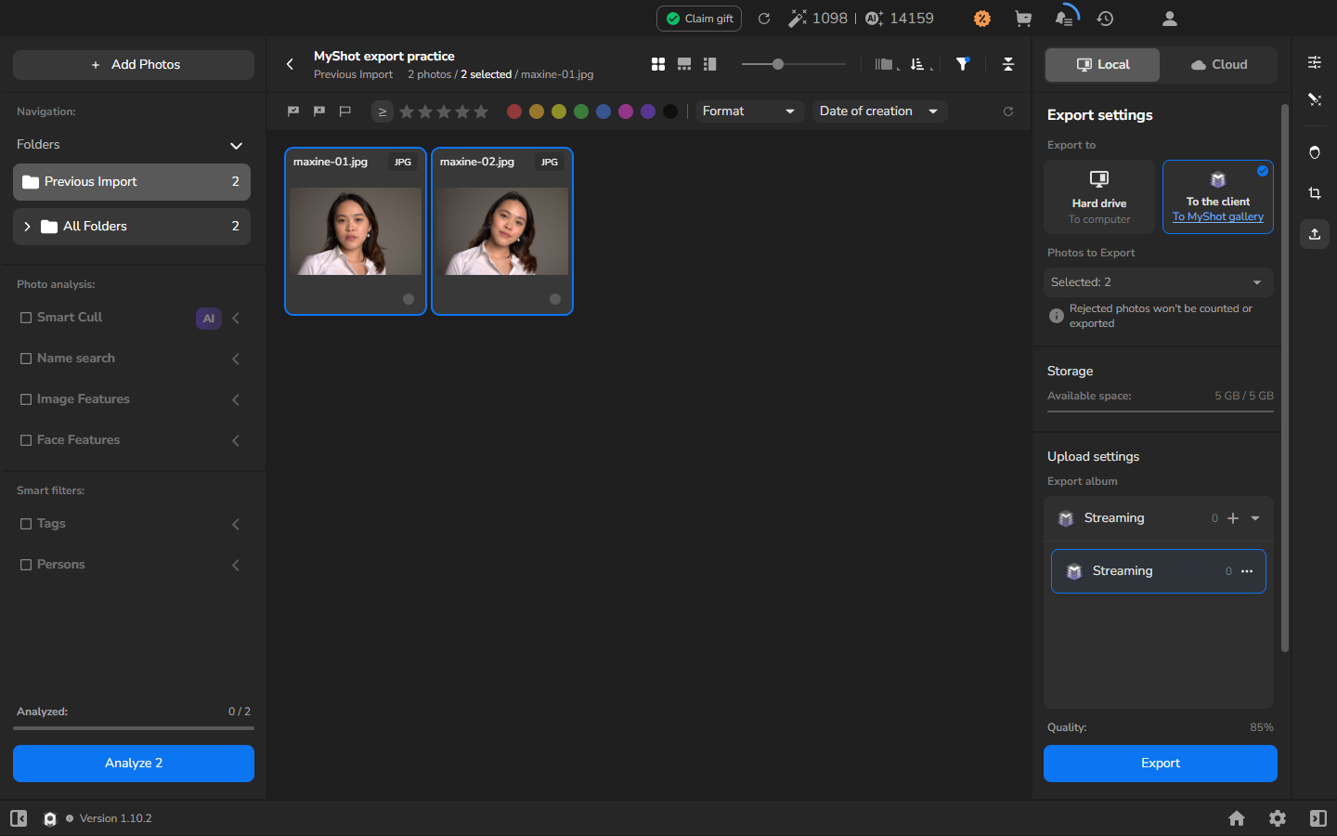Reset filters with refresh icon

[1008, 111]
